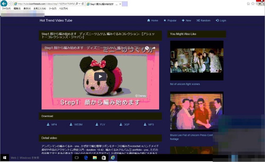Expand the address bar search dropdown arrow

click(x=80, y=4)
